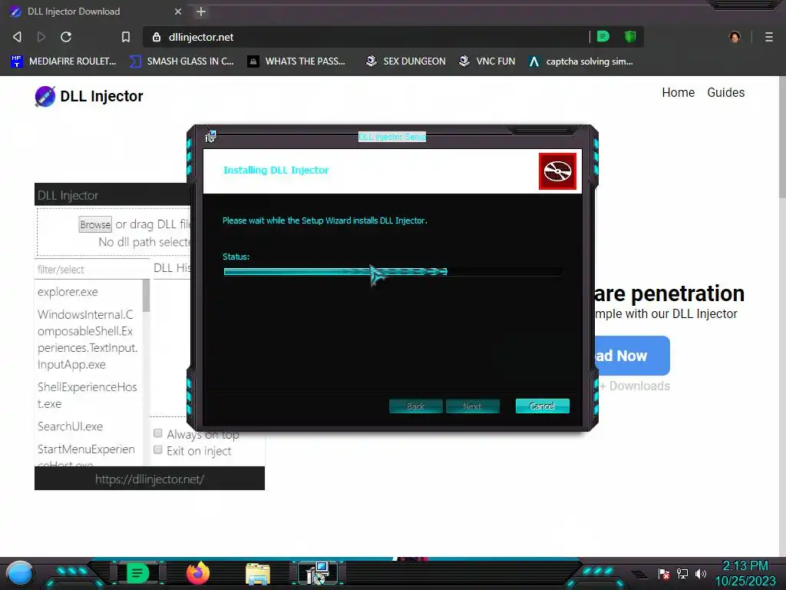This screenshot has height=590, width=786.
Task: Toggle the Always on top checkbox
Action: click(x=158, y=433)
